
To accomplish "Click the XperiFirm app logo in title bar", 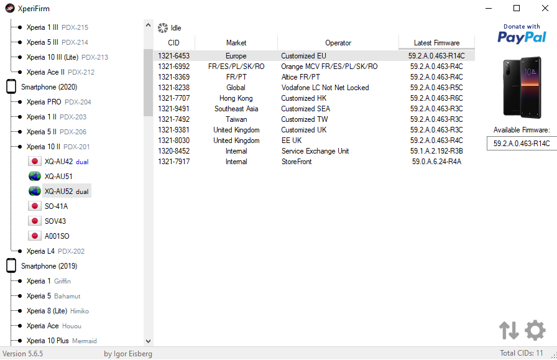I will 10,8.
